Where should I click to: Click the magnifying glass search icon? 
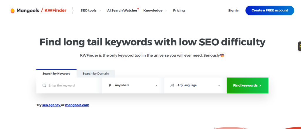tap(44, 85)
